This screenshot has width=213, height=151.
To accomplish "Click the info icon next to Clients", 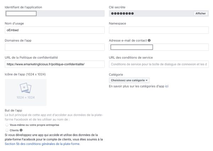I will 21,130.
